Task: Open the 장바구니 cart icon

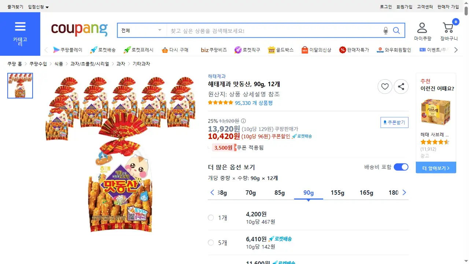Action: (449, 32)
